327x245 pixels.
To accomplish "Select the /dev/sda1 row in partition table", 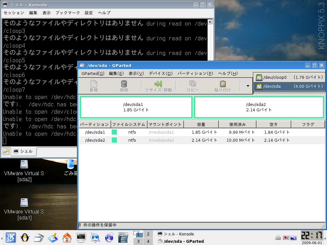I will click(x=202, y=132).
